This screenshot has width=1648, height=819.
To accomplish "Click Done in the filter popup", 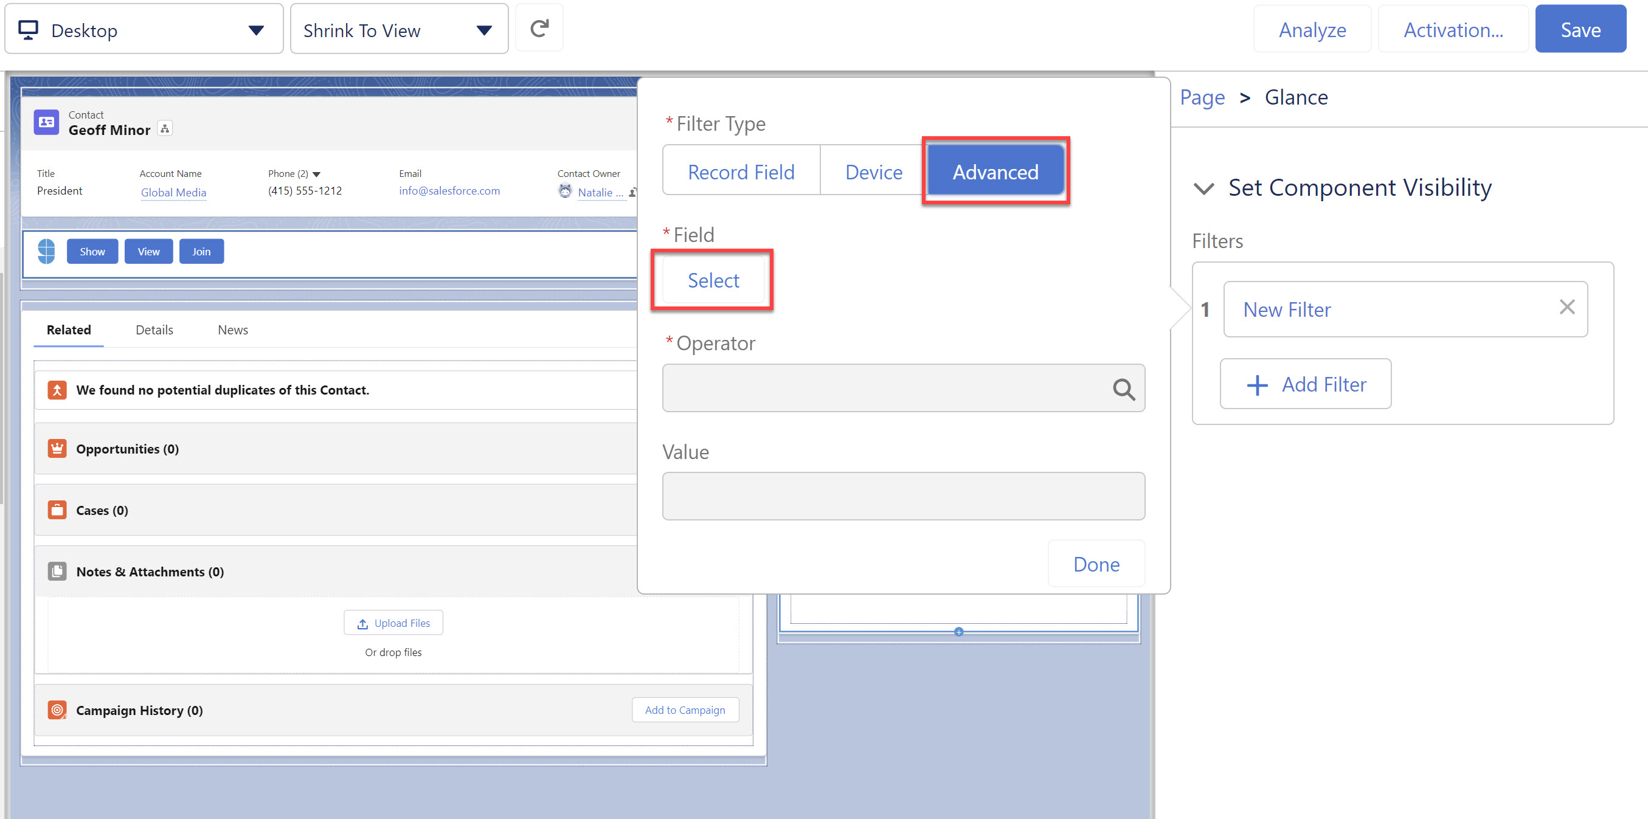I will 1095,564.
